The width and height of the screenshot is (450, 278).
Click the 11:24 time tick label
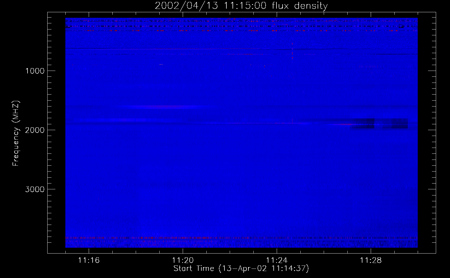pos(277,260)
